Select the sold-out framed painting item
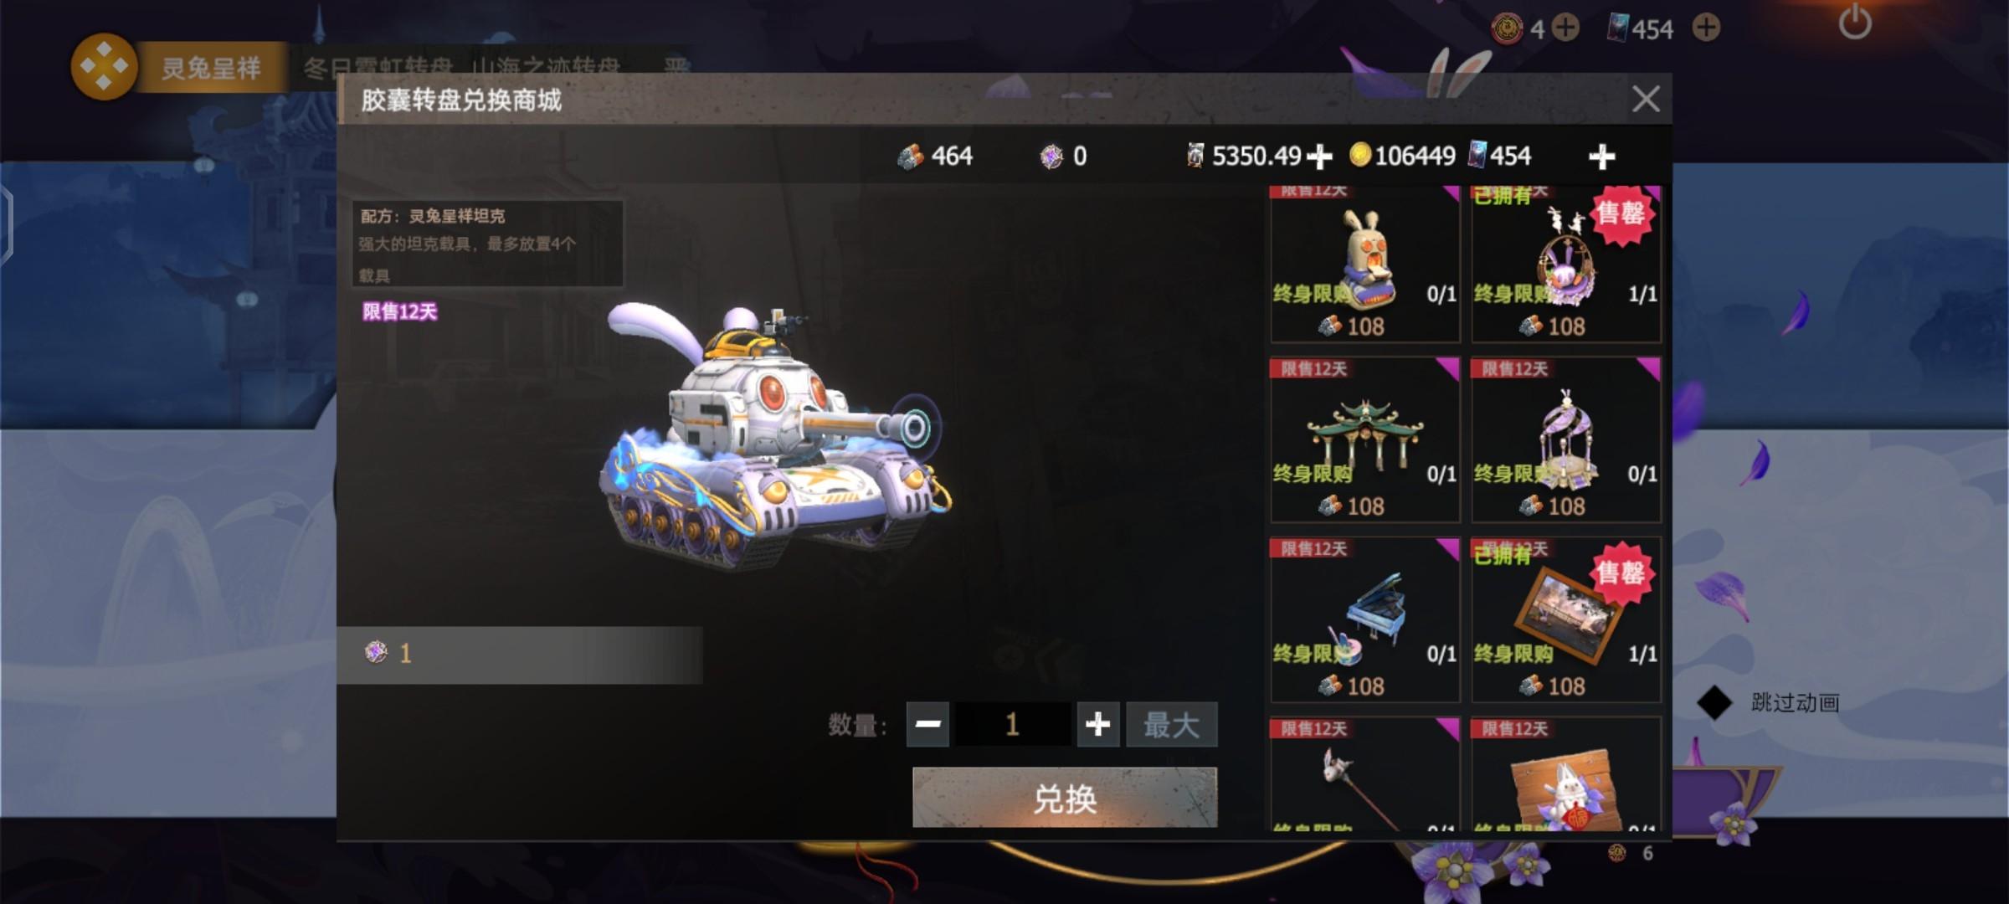The height and width of the screenshot is (904, 2009). (x=1566, y=620)
